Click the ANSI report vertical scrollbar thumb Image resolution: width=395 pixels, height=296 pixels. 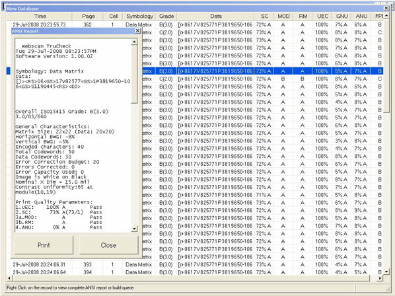click(x=135, y=74)
